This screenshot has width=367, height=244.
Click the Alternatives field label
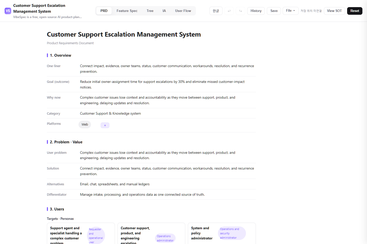[56, 184]
